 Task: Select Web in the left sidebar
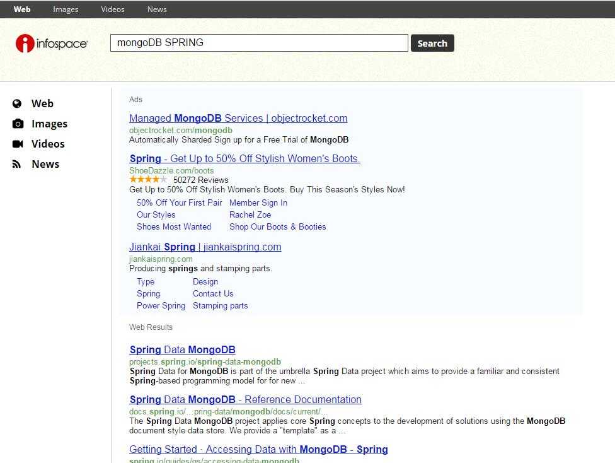point(42,103)
